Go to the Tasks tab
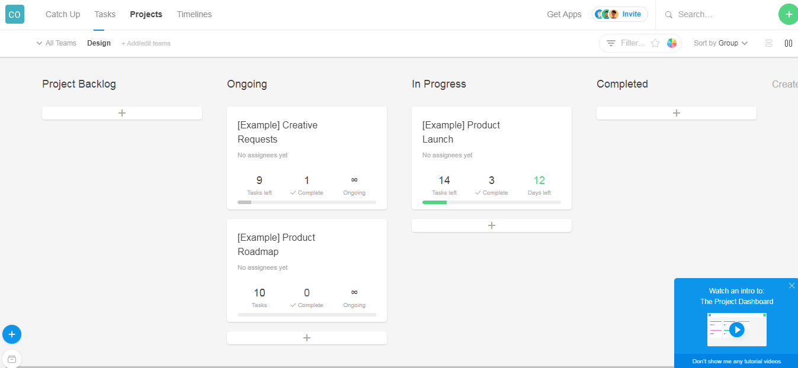 pyautogui.click(x=105, y=14)
